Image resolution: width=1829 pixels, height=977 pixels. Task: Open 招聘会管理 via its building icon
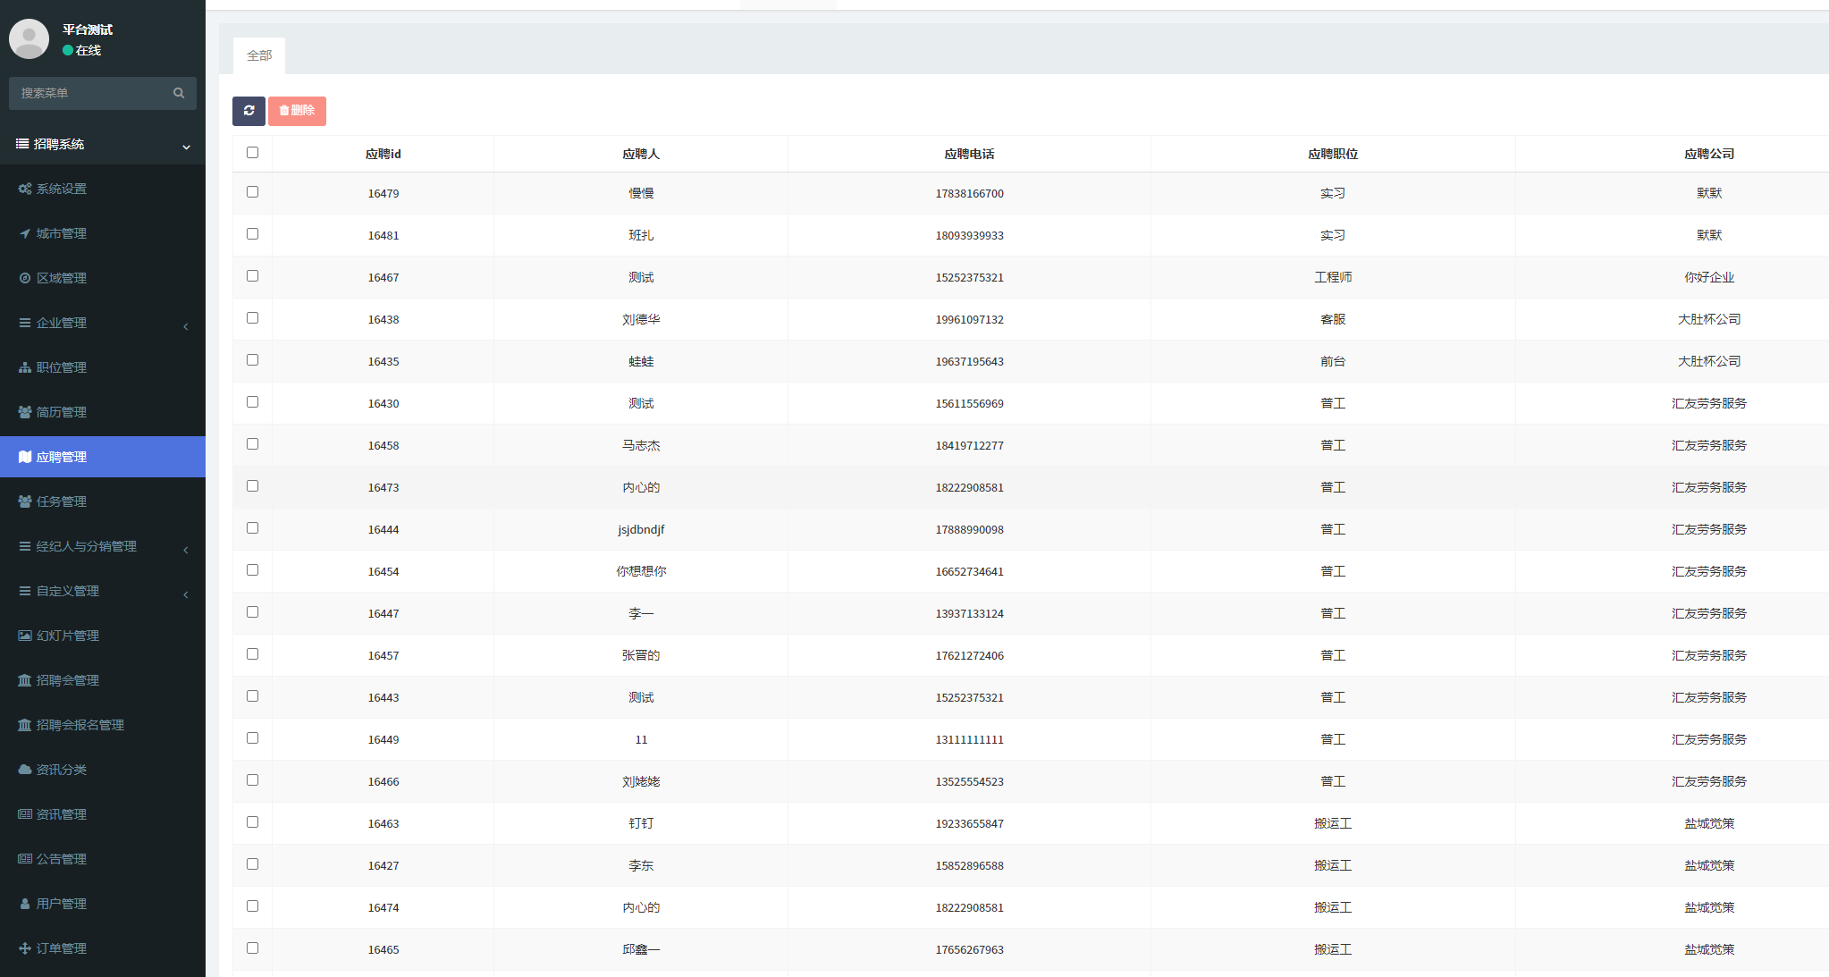click(x=25, y=680)
